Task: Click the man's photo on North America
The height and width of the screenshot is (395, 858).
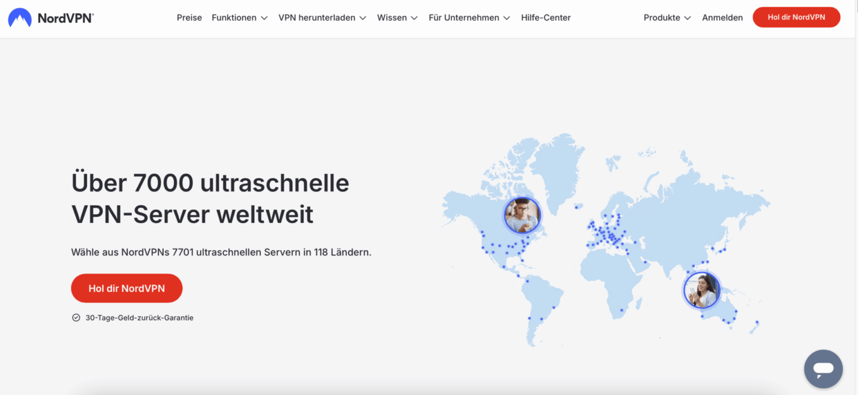Action: coord(522,215)
